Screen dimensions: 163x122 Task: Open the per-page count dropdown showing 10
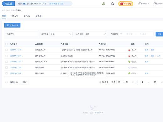pos(121,82)
